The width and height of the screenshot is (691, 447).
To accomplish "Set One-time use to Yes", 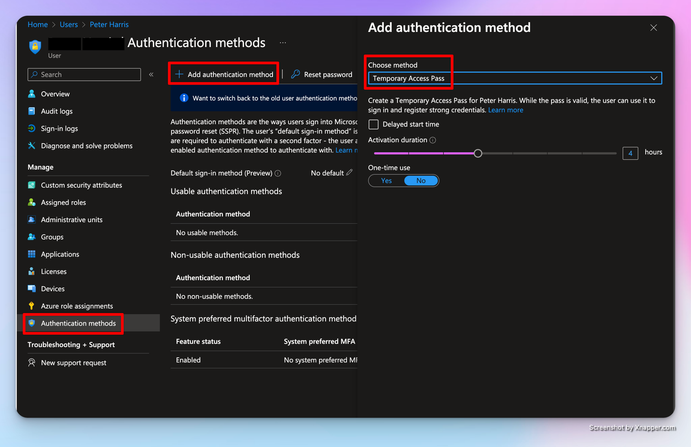I will [x=387, y=181].
